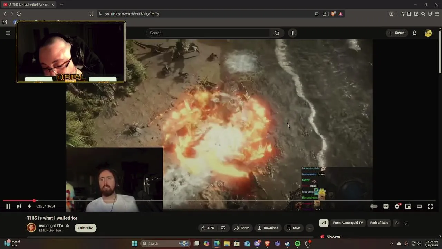The image size is (442, 249).
Task: Enter full screen mode
Action: (x=430, y=206)
